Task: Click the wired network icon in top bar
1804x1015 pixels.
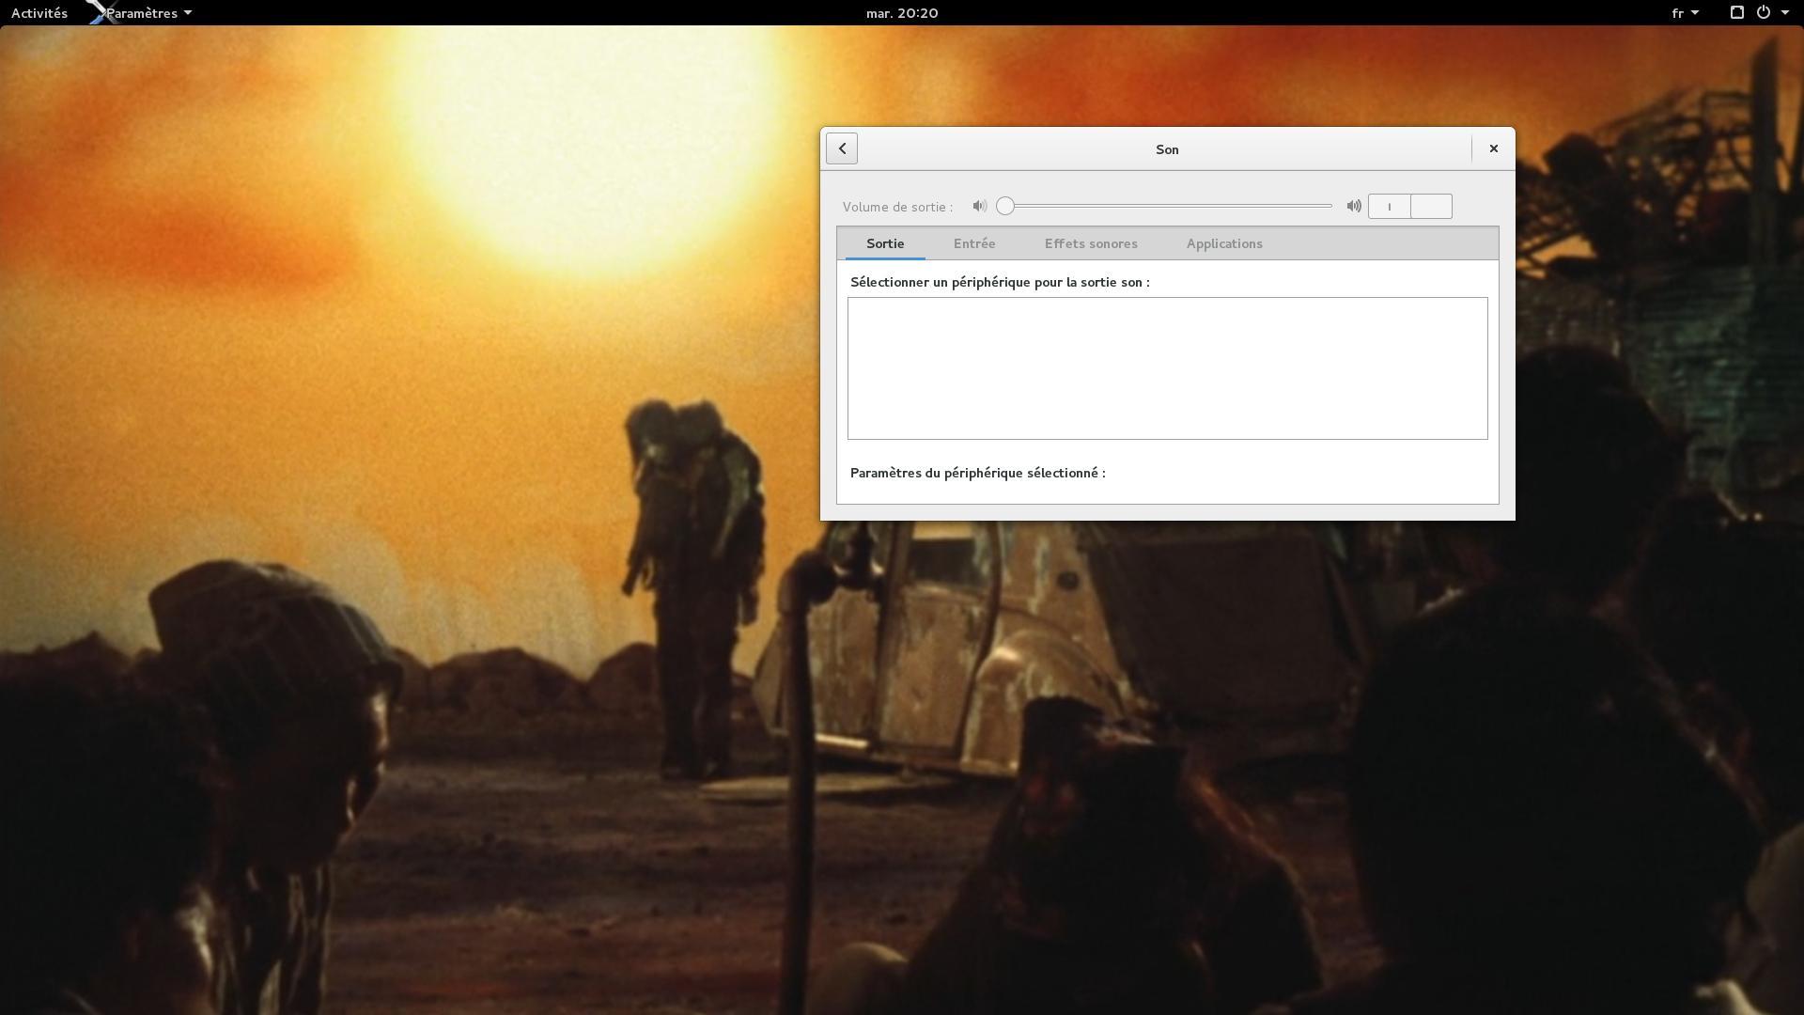Action: pos(1736,13)
